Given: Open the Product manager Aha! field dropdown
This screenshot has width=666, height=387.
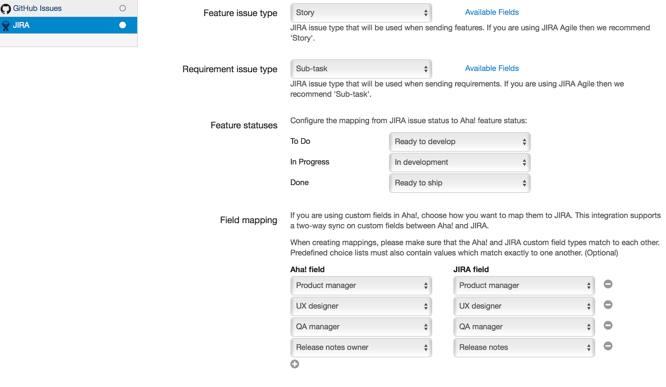Looking at the screenshot, I should (361, 285).
